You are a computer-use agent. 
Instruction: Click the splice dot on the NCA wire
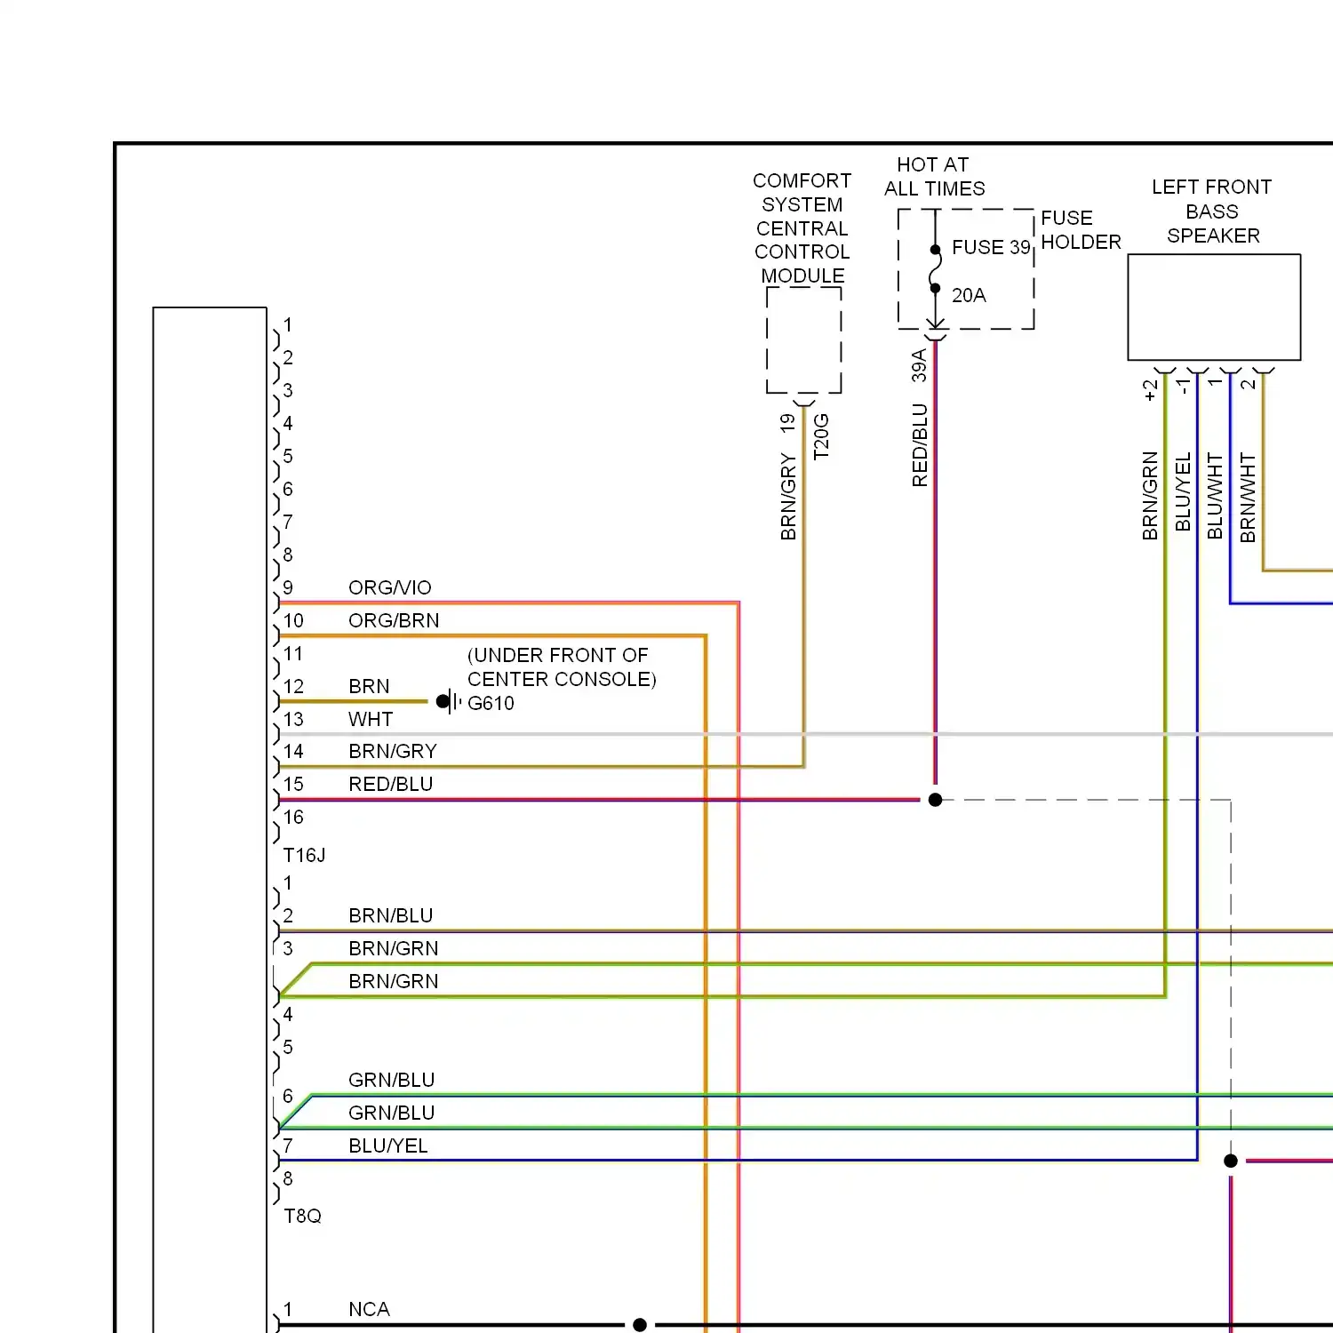tap(640, 1325)
